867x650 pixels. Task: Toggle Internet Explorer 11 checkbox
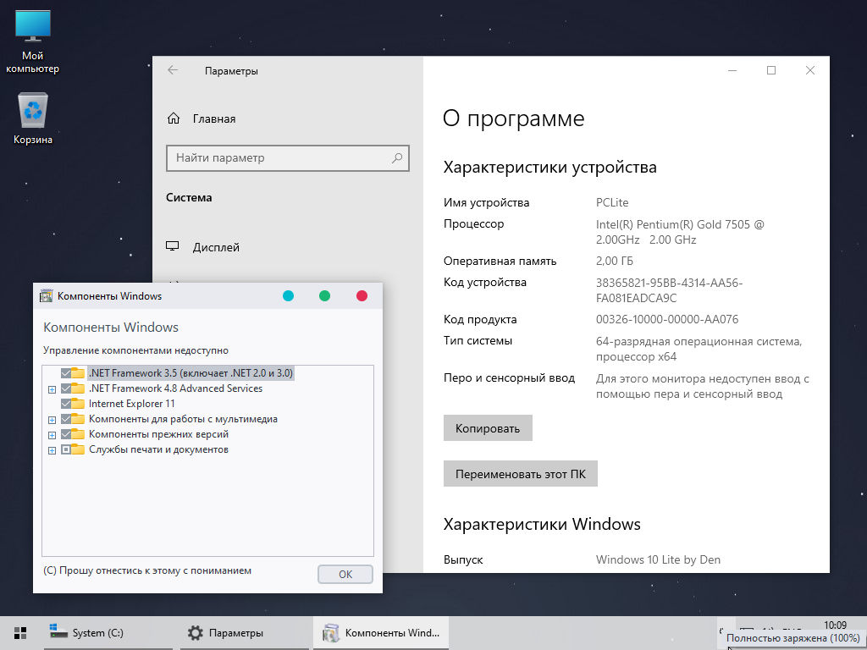click(x=66, y=404)
